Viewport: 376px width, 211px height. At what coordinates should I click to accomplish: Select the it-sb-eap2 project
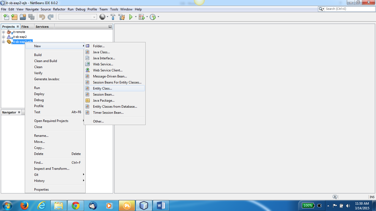click(x=20, y=37)
